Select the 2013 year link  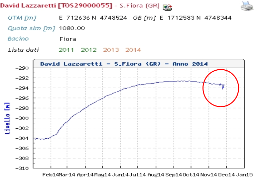pyautogui.click(x=111, y=50)
